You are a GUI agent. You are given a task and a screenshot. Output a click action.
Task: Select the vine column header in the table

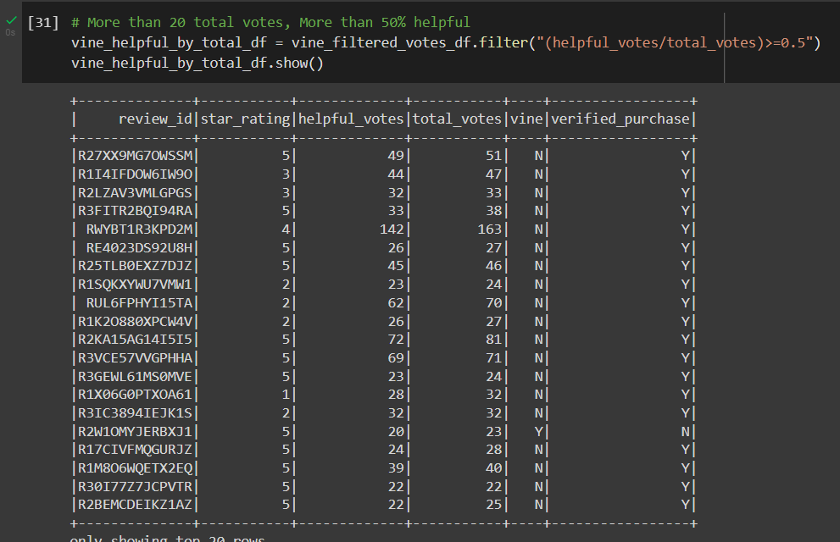525,119
